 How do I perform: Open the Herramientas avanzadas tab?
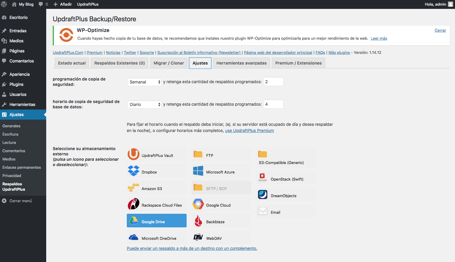coord(241,63)
